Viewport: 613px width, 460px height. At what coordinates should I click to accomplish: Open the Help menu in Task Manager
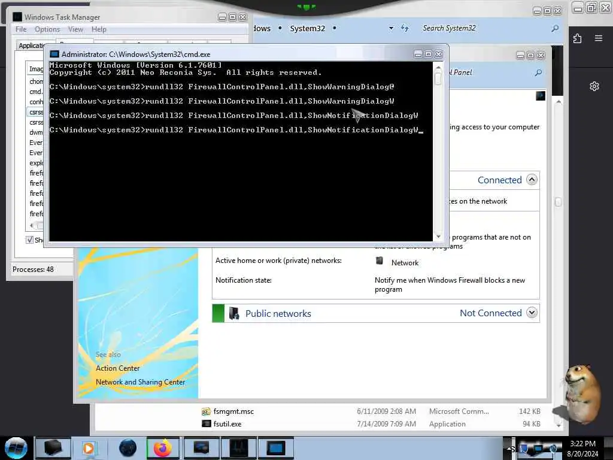99,29
